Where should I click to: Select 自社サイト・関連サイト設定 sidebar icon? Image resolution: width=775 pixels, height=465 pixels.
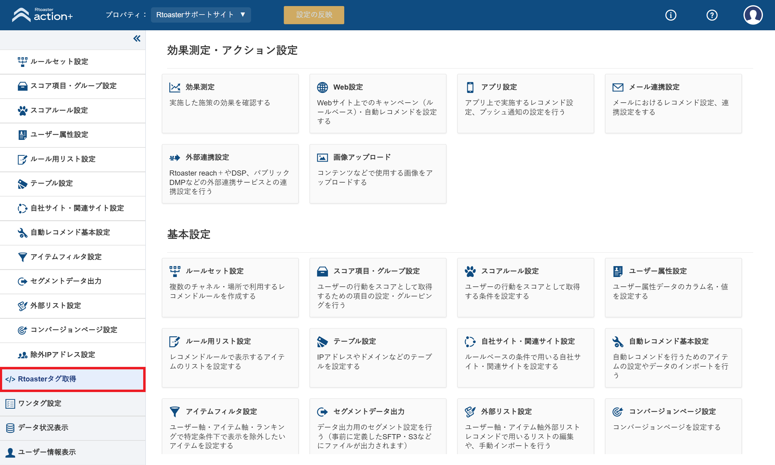tap(23, 208)
